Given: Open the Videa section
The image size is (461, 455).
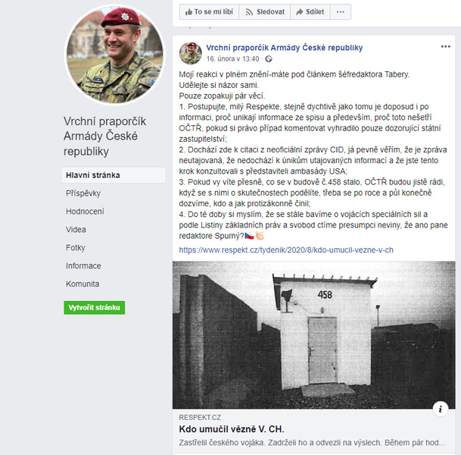Looking at the screenshot, I should pos(76,230).
